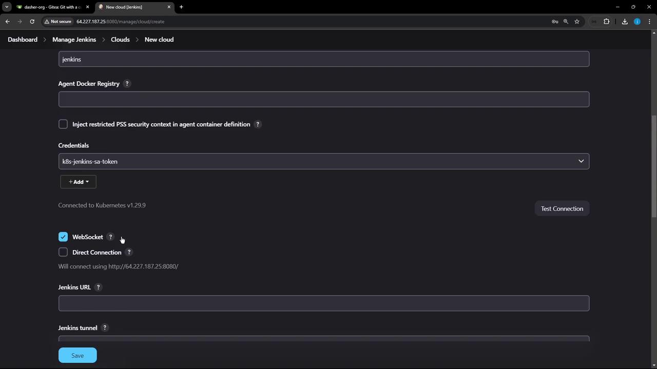Open browser extensions puzzle icon

606,22
